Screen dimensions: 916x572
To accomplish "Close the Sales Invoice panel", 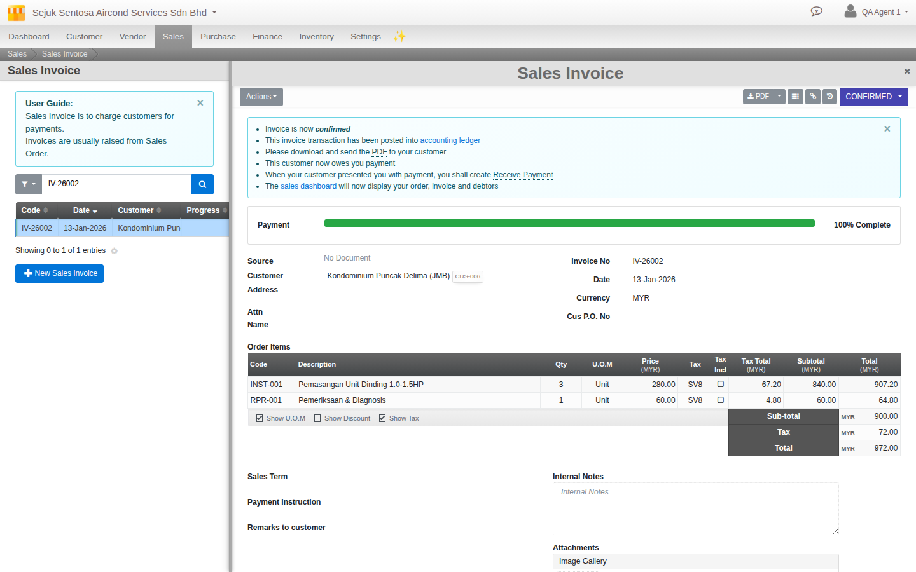I will click(x=907, y=71).
